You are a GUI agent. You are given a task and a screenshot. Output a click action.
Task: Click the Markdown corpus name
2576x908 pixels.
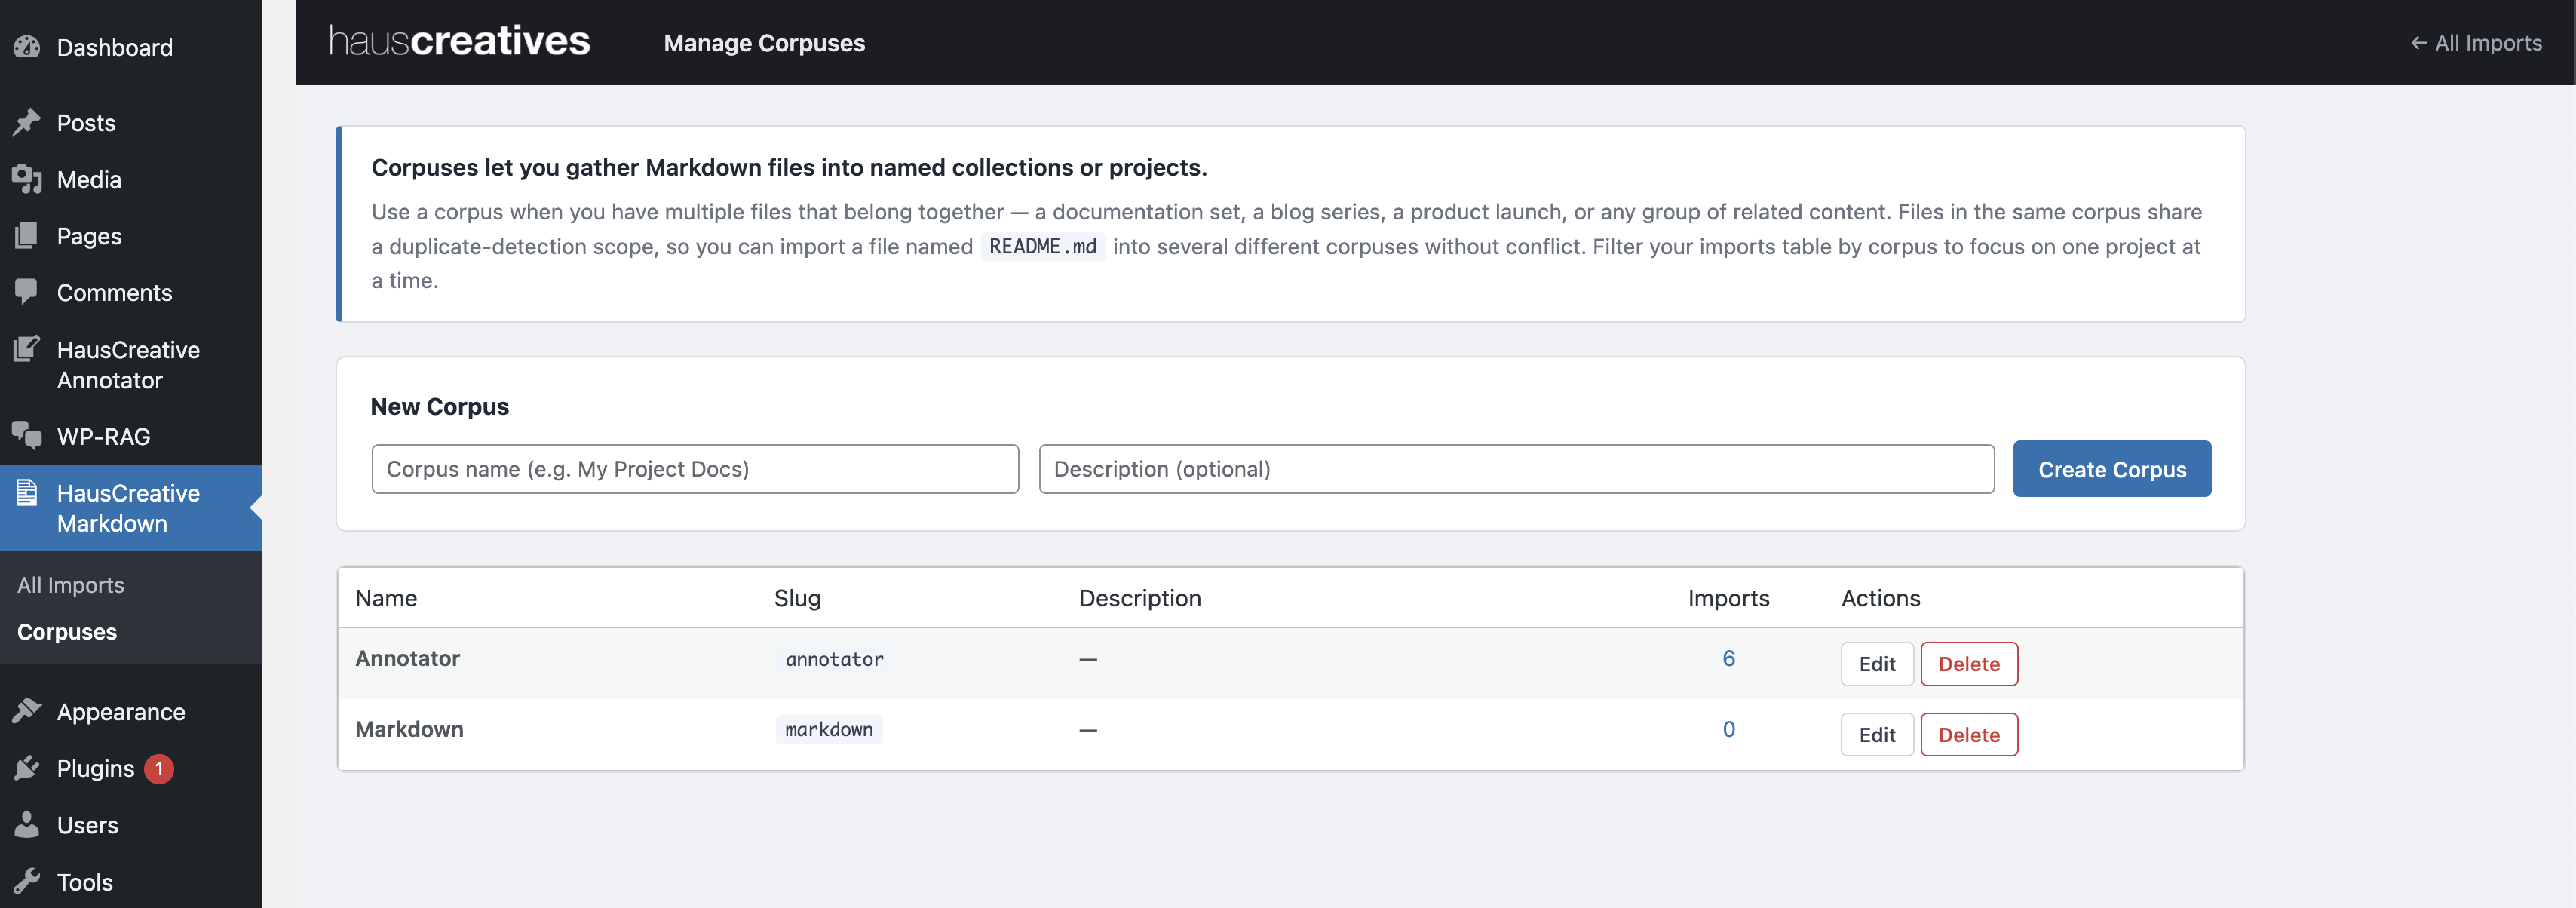(x=409, y=729)
